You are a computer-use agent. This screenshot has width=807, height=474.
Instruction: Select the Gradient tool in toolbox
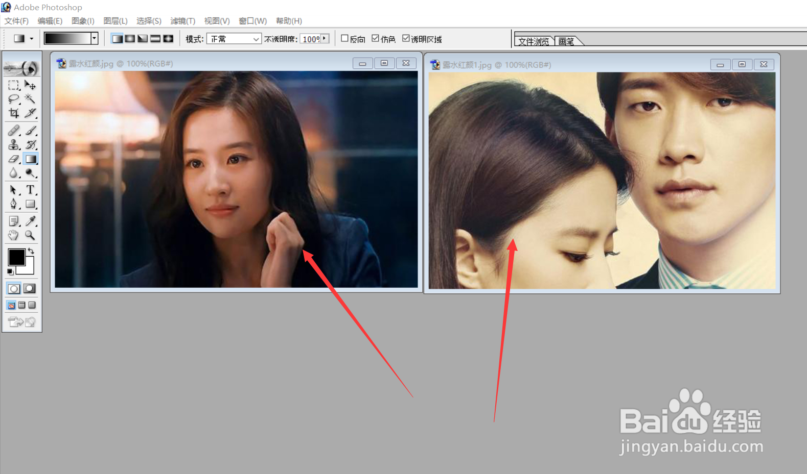point(31,159)
